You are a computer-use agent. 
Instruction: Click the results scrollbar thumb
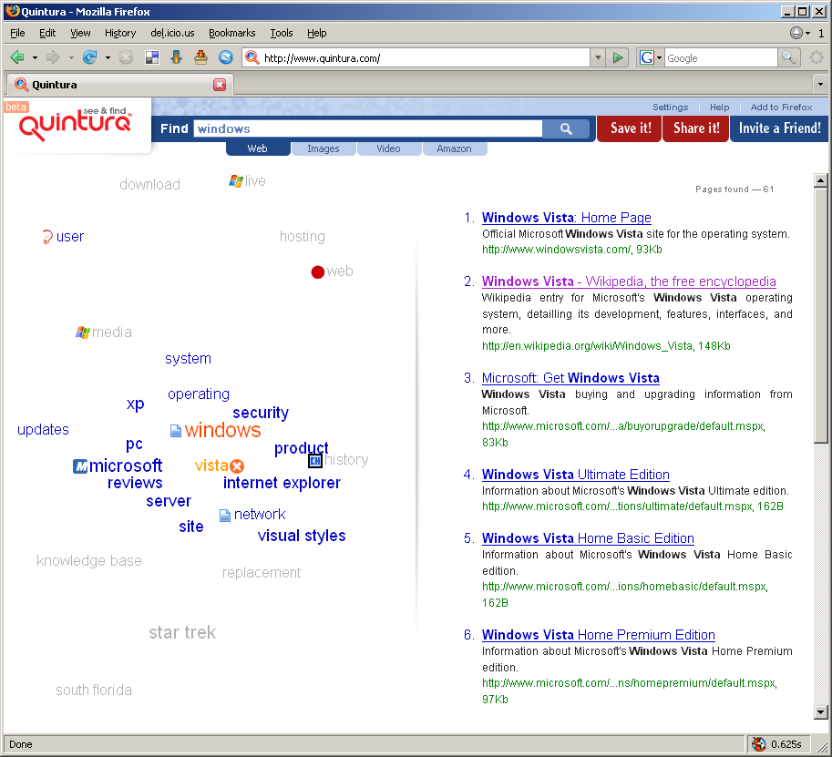click(x=820, y=315)
